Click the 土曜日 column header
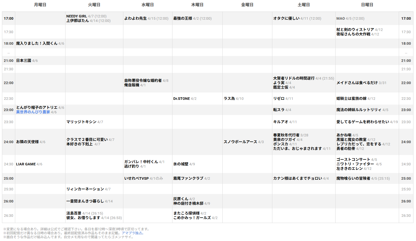The width and height of the screenshot is (416, 241). click(x=304, y=5)
